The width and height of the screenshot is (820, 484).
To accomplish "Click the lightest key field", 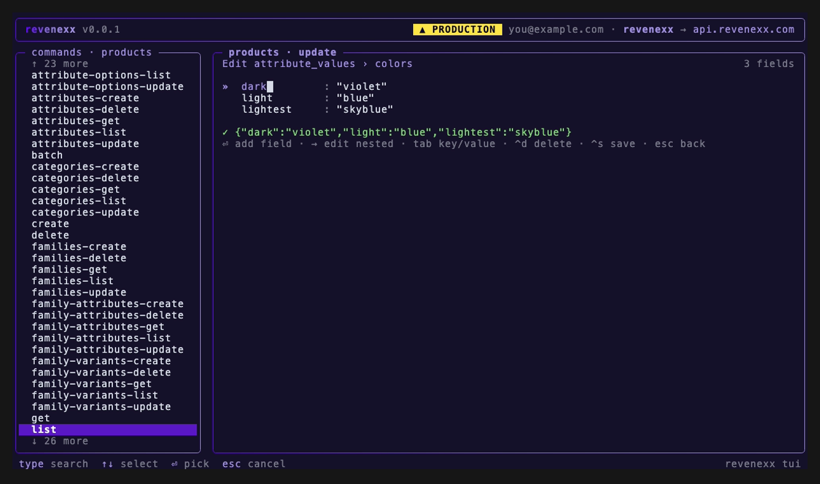I will [x=266, y=110].
